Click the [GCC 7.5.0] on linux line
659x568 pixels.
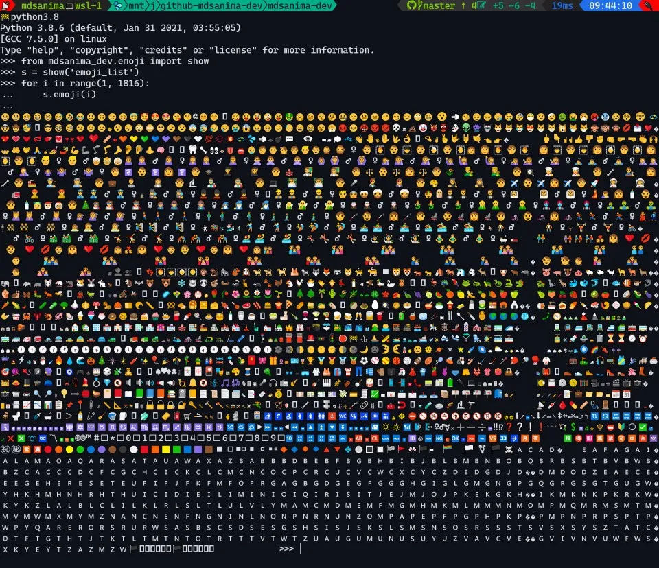(x=54, y=38)
